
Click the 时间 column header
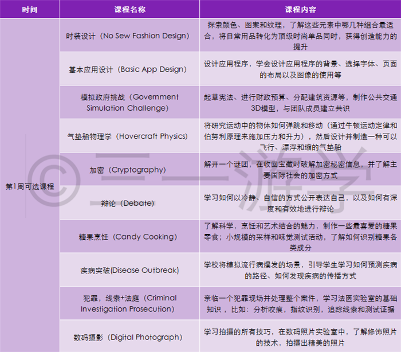click(30, 9)
